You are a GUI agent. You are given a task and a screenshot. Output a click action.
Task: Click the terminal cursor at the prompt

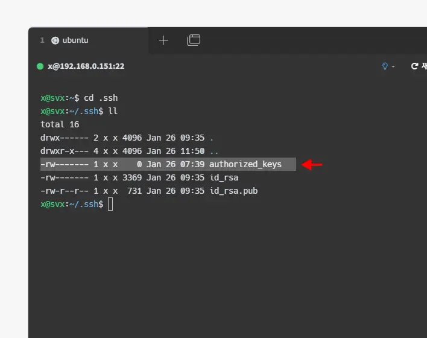point(110,204)
